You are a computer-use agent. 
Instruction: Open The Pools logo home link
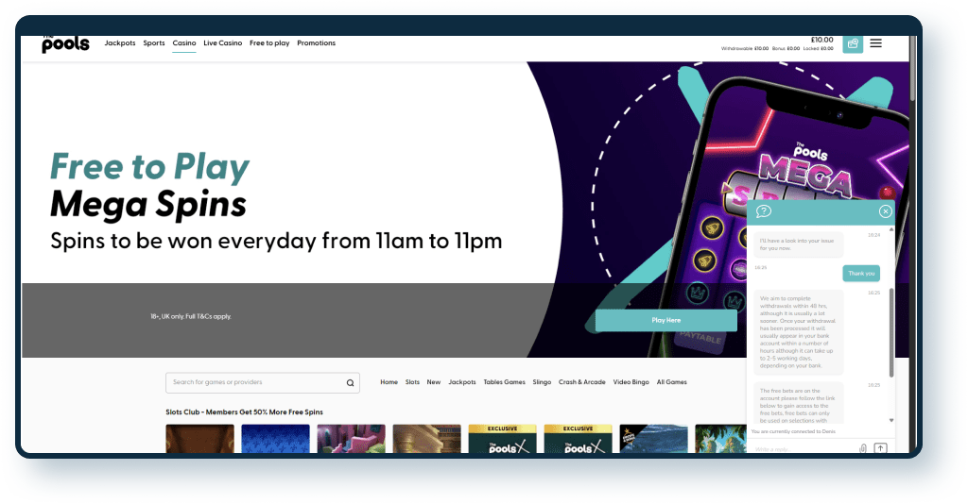[65, 43]
